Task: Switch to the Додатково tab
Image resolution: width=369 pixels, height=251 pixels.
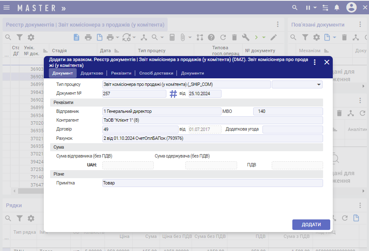Action: coord(92,73)
